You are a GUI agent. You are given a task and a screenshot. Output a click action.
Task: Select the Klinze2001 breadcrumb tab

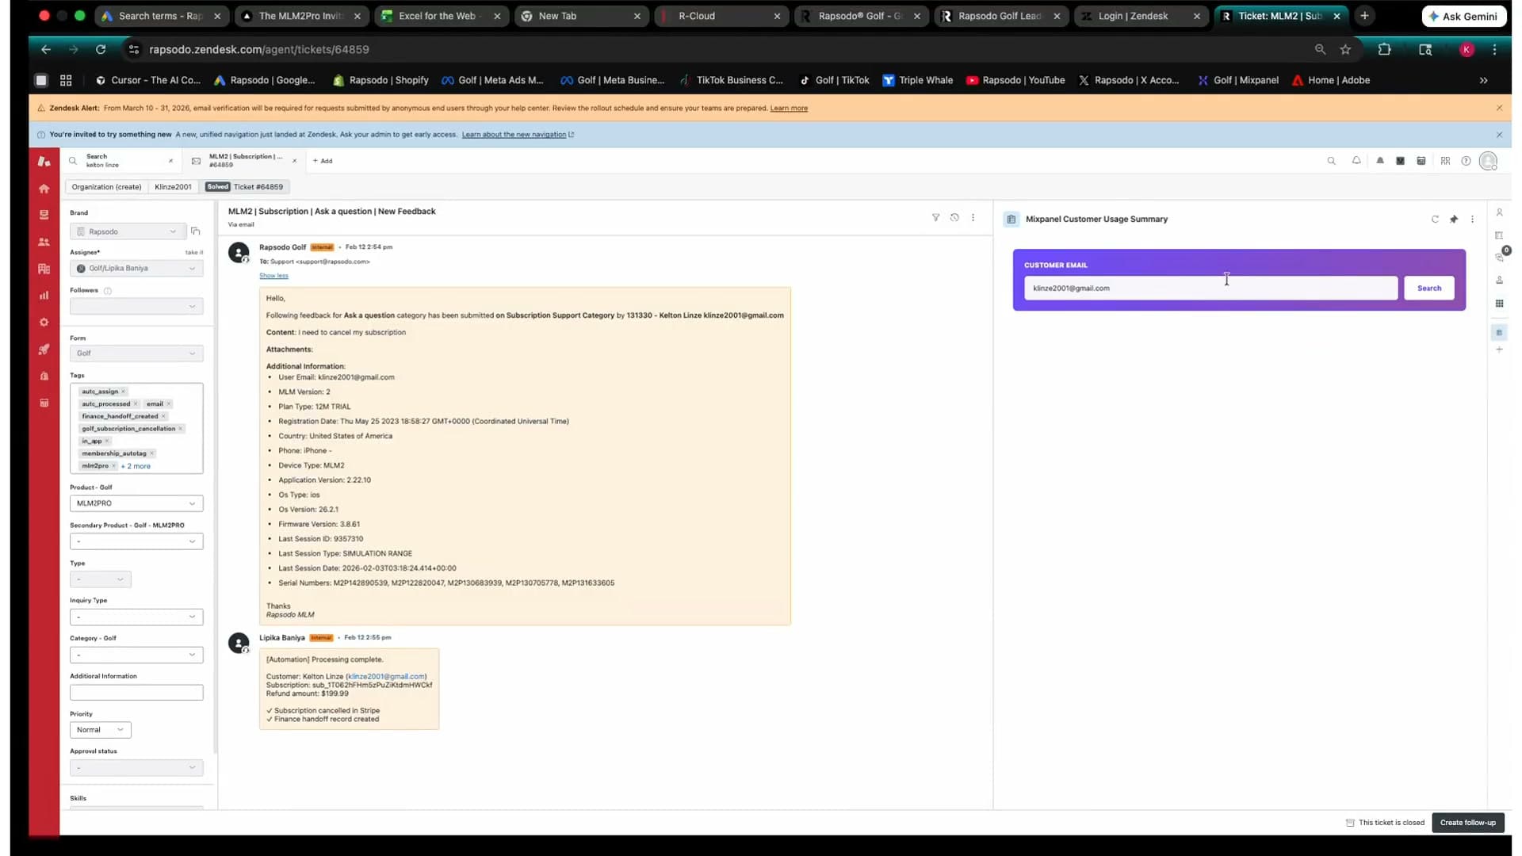tap(173, 187)
